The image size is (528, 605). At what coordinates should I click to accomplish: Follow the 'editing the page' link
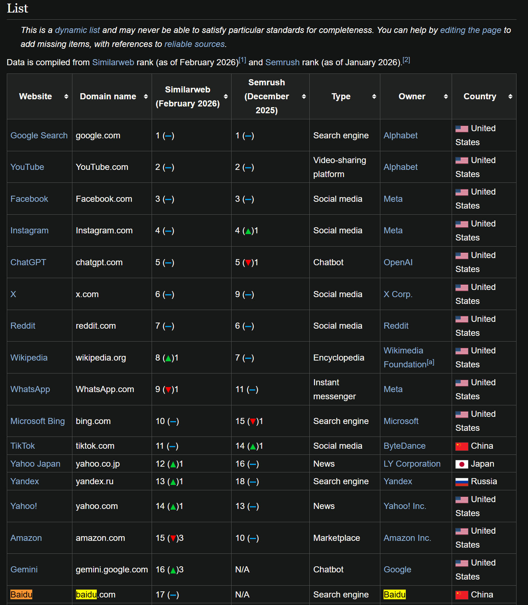[471, 30]
